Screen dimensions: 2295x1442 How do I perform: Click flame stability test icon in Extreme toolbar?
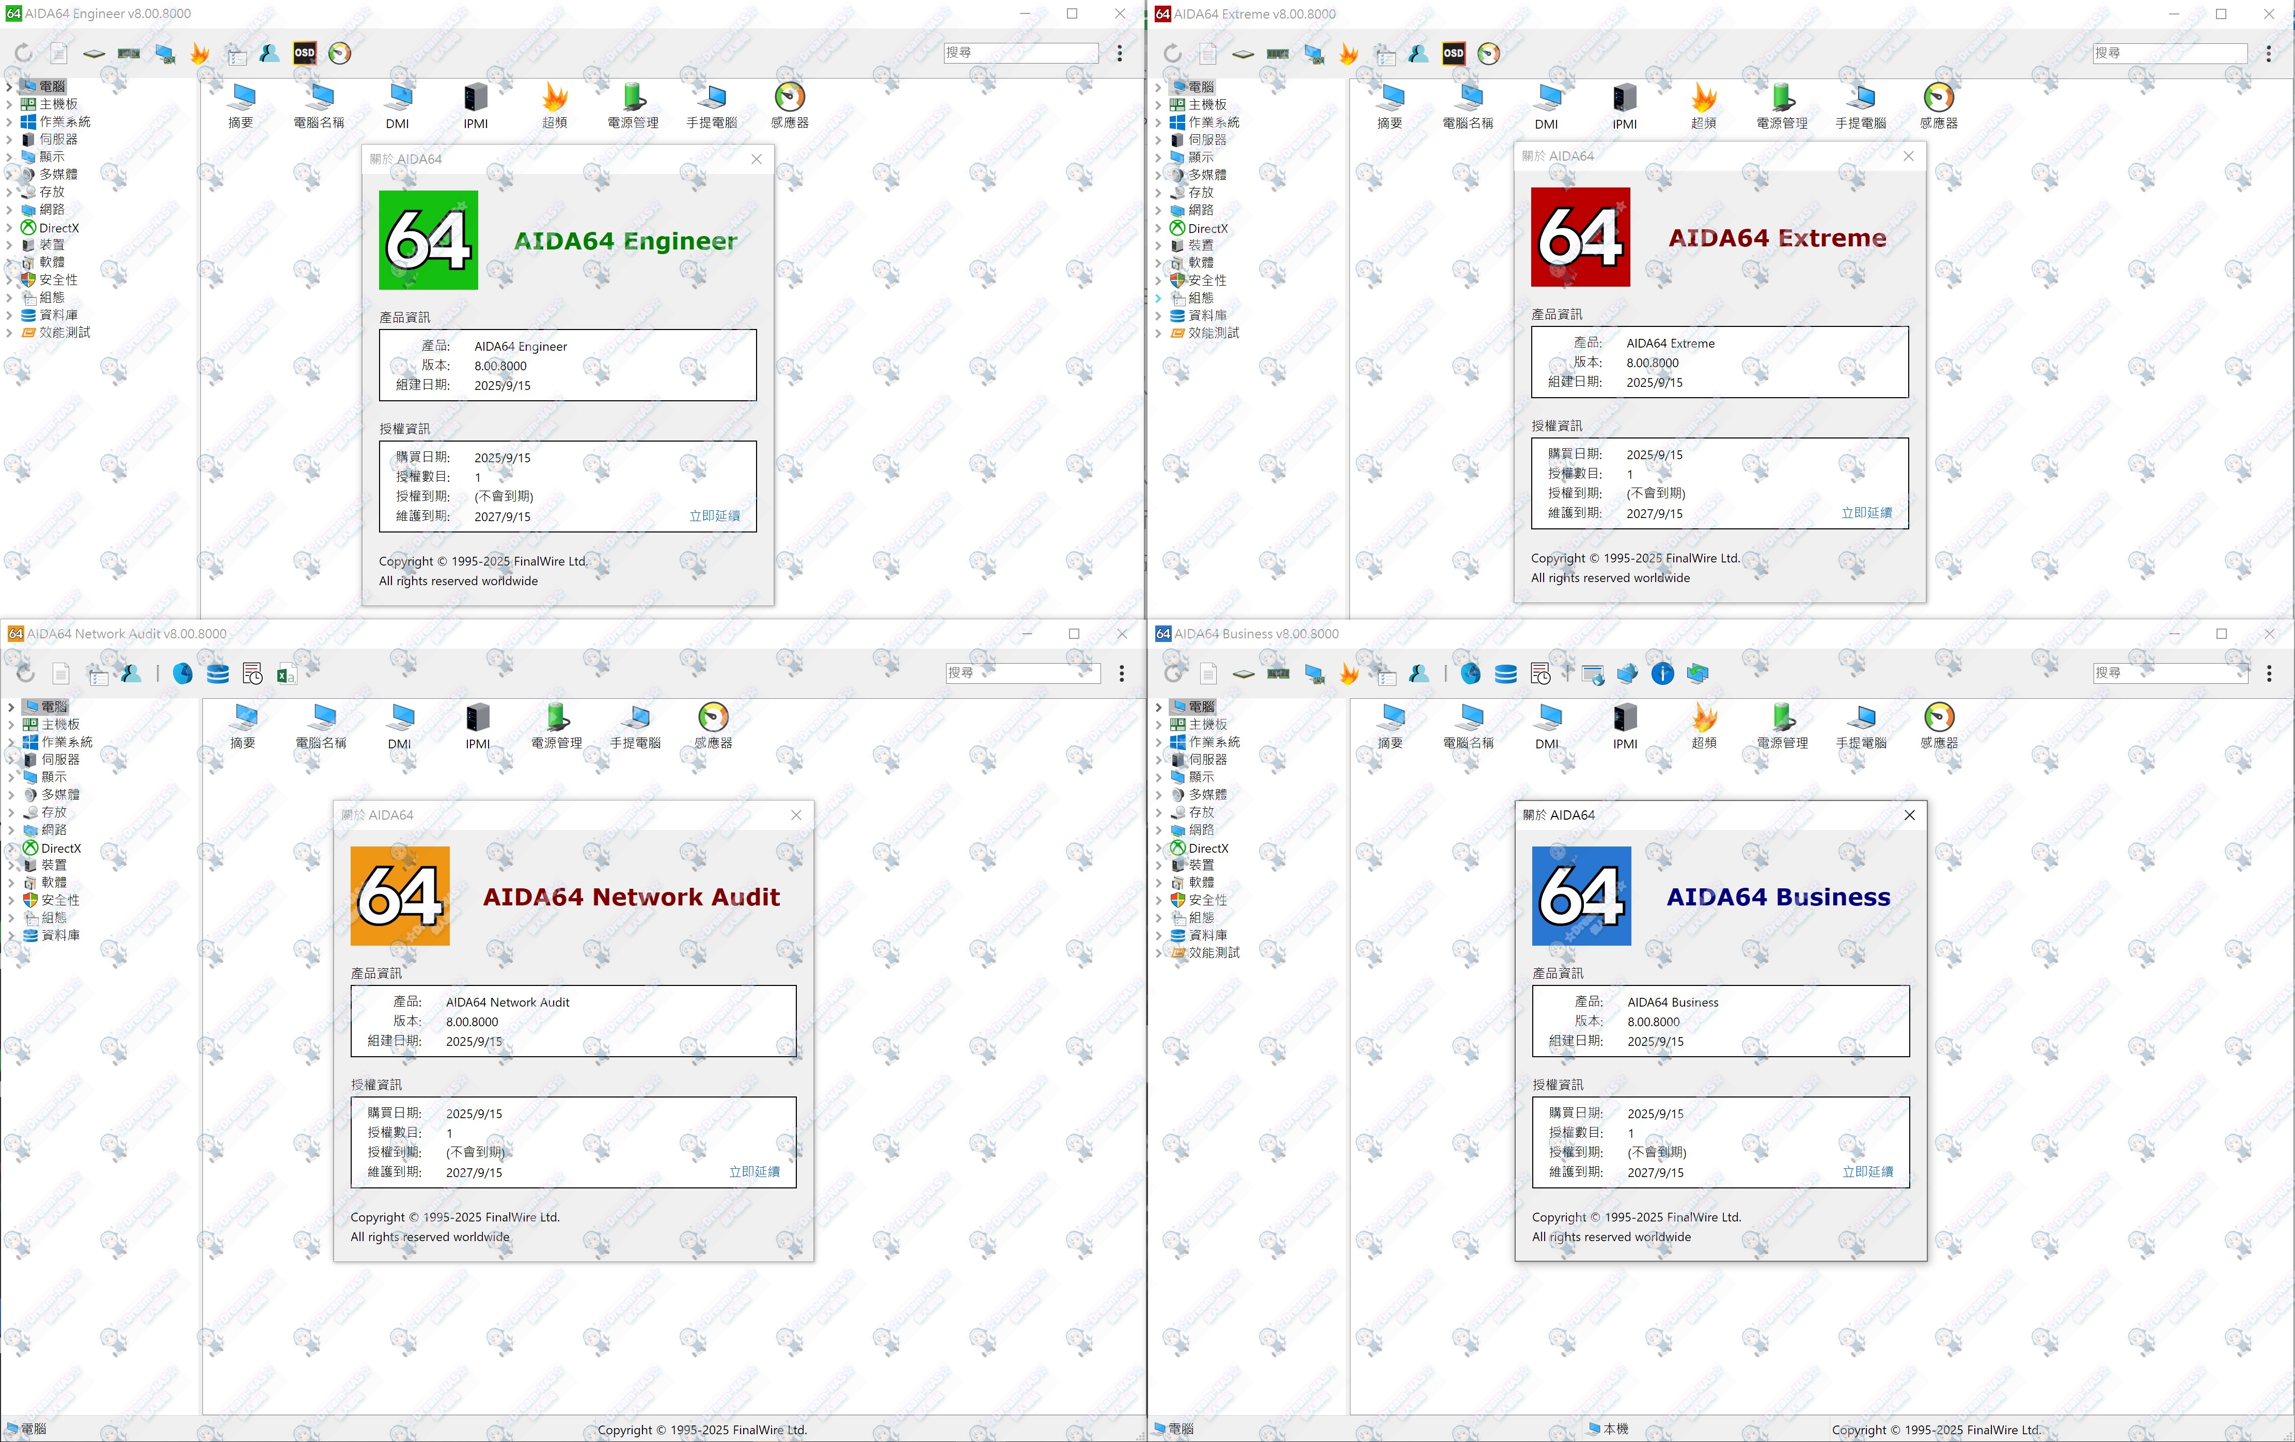1348,54
